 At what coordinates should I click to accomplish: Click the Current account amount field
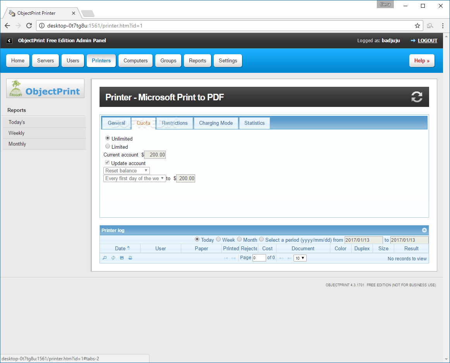pos(155,155)
